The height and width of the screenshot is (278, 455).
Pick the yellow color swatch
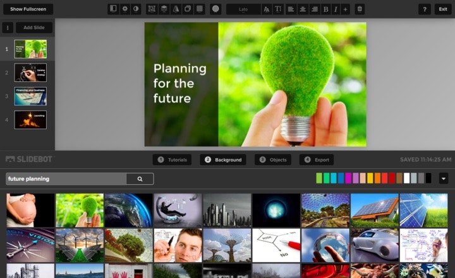point(370,178)
